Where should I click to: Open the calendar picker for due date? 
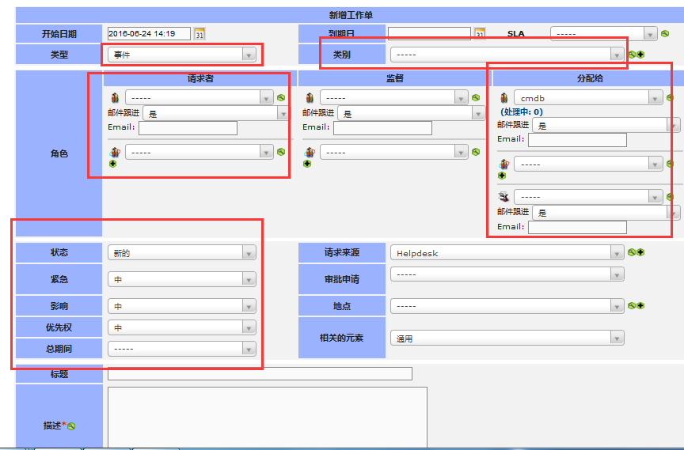479,34
